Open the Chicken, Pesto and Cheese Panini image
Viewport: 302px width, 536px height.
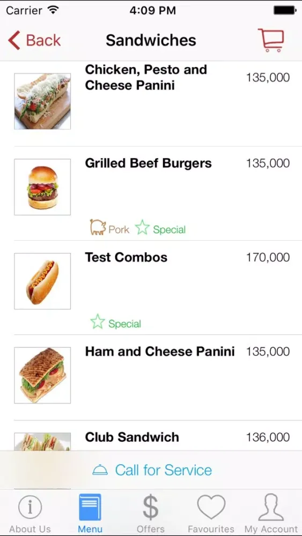pos(42,101)
